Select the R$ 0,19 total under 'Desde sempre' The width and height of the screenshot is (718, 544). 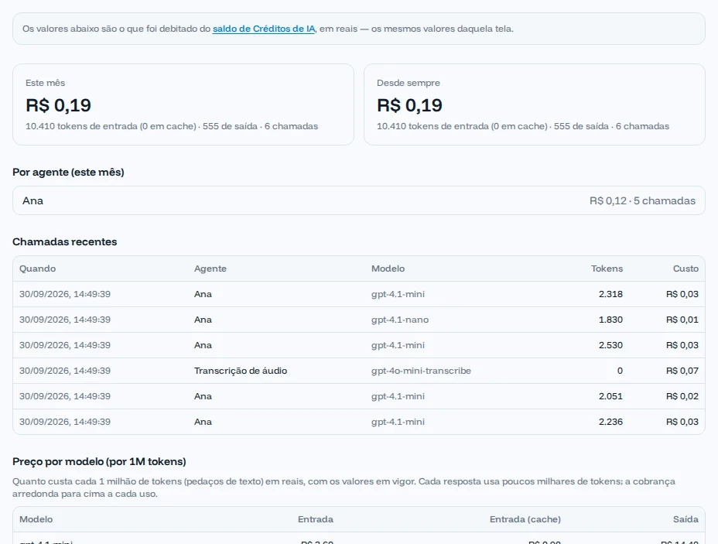click(x=409, y=105)
